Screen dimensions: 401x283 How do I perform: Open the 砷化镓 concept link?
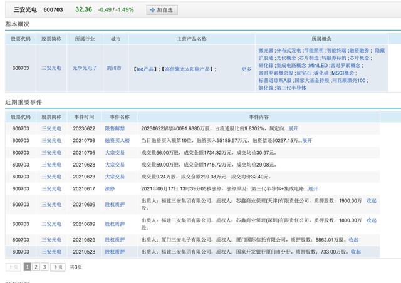coord(266,66)
